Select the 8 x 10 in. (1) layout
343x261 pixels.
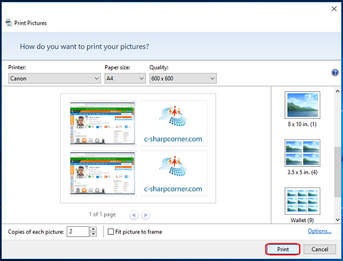(x=302, y=110)
